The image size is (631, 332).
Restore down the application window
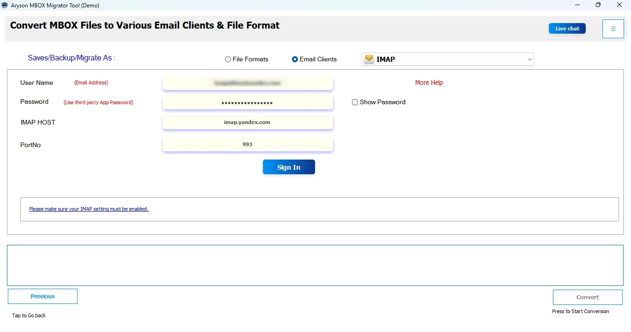pos(598,5)
